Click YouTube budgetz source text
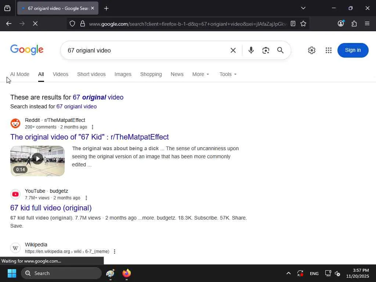This screenshot has height=282, width=376. coord(47,191)
